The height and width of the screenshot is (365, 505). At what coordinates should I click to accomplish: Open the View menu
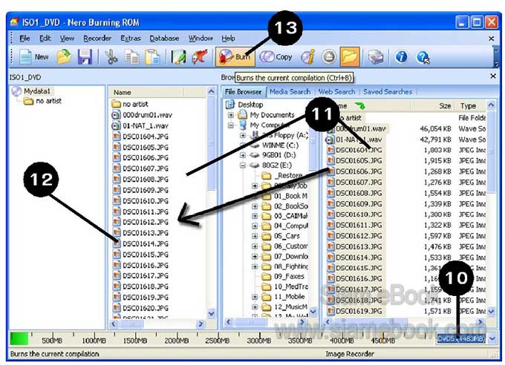pos(67,39)
